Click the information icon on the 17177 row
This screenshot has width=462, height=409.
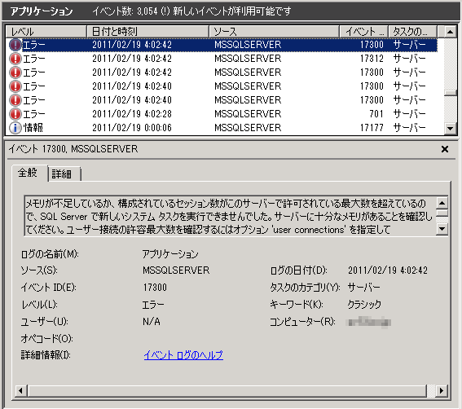(x=15, y=128)
